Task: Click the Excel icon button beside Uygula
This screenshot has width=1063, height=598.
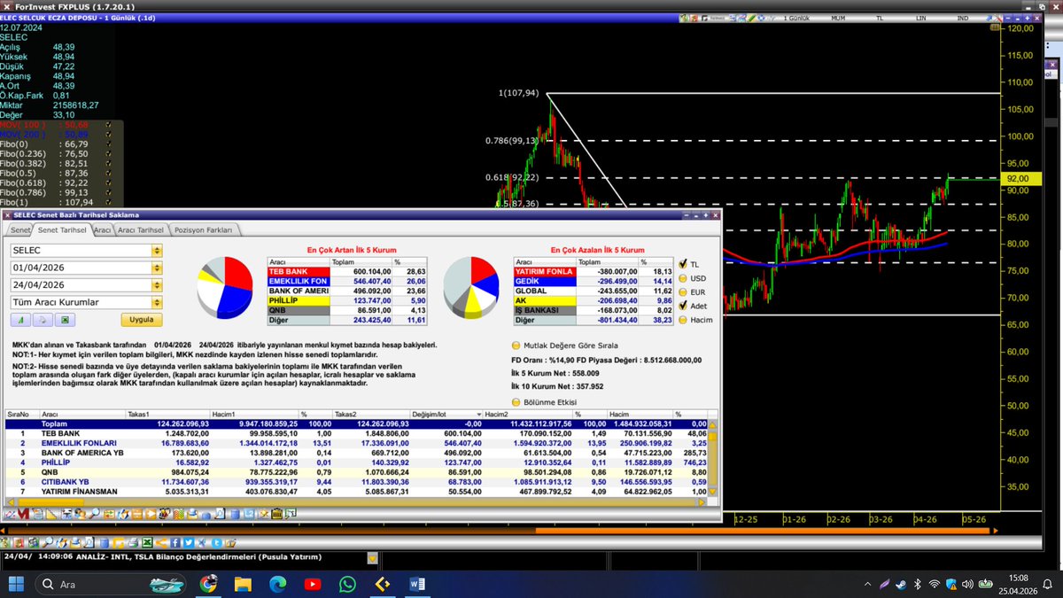Action: point(66,319)
